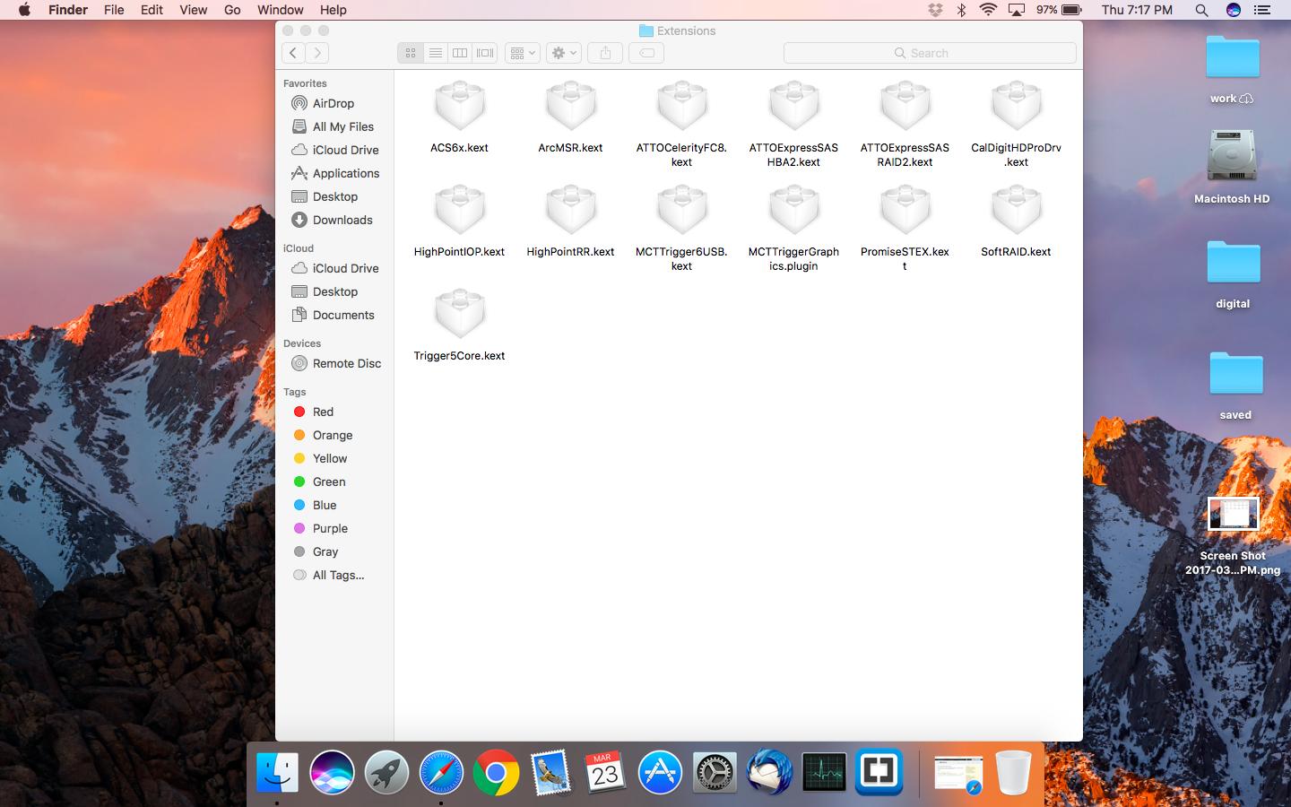The width and height of the screenshot is (1291, 807).
Task: Open AirDrop in the sidebar
Action: 334,103
